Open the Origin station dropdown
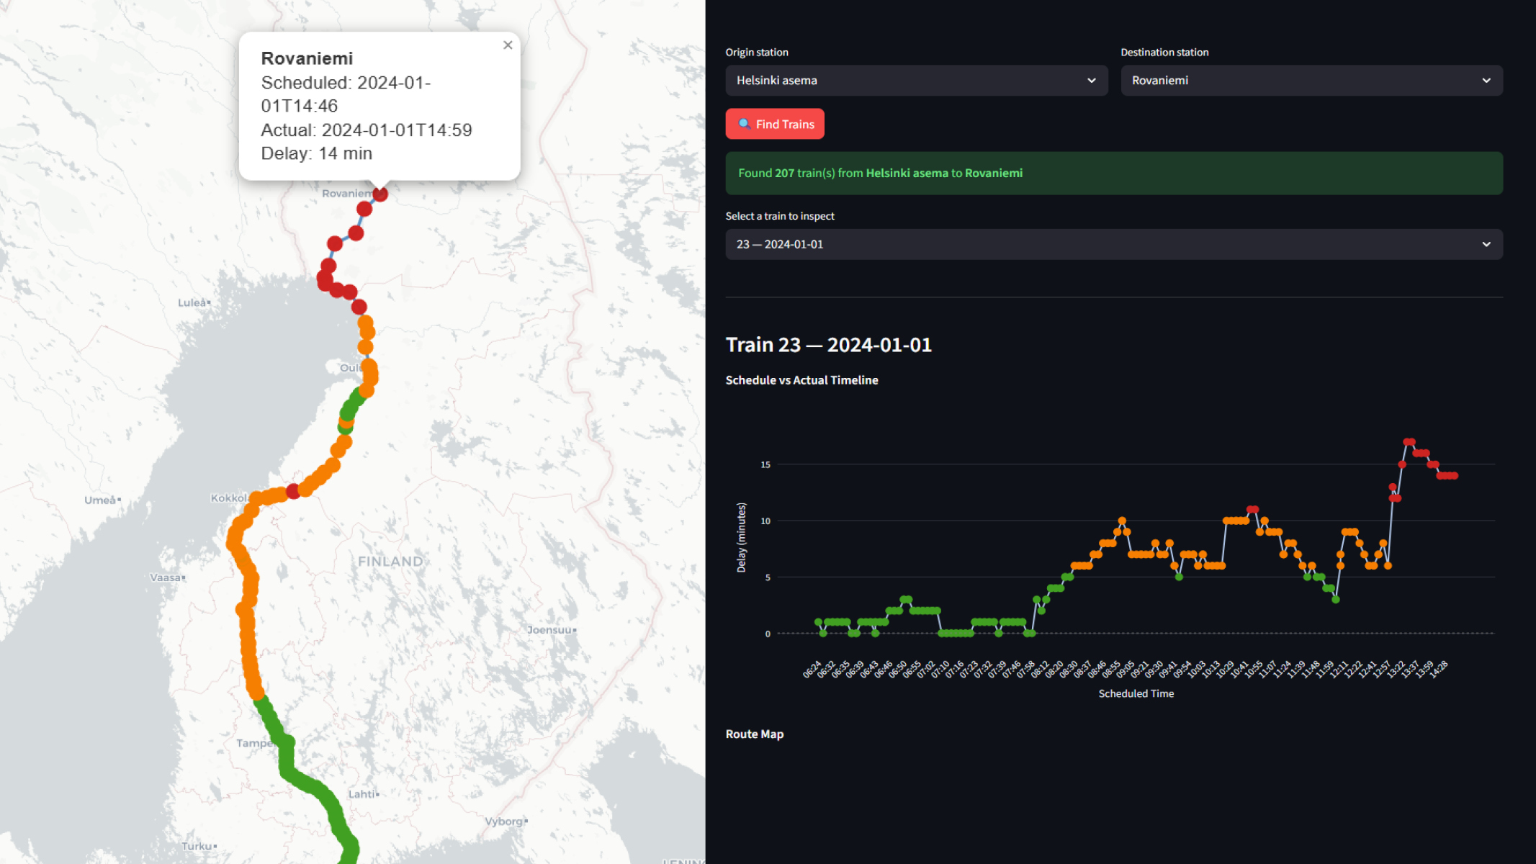 click(x=917, y=81)
